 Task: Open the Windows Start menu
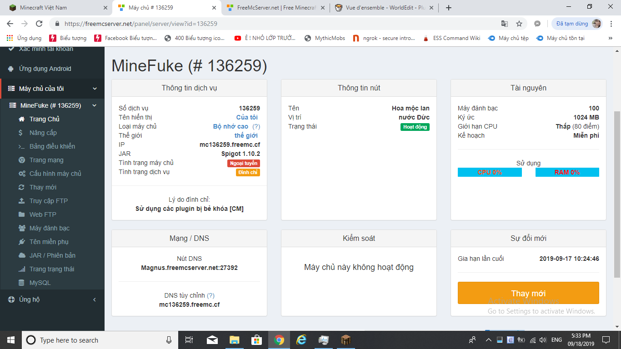click(x=11, y=340)
